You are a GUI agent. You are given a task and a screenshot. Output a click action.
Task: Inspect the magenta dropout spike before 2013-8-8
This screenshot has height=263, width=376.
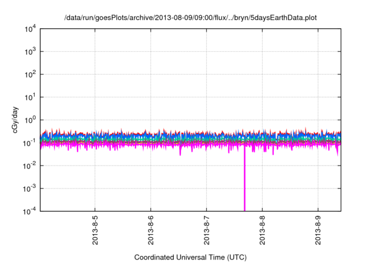(244, 178)
